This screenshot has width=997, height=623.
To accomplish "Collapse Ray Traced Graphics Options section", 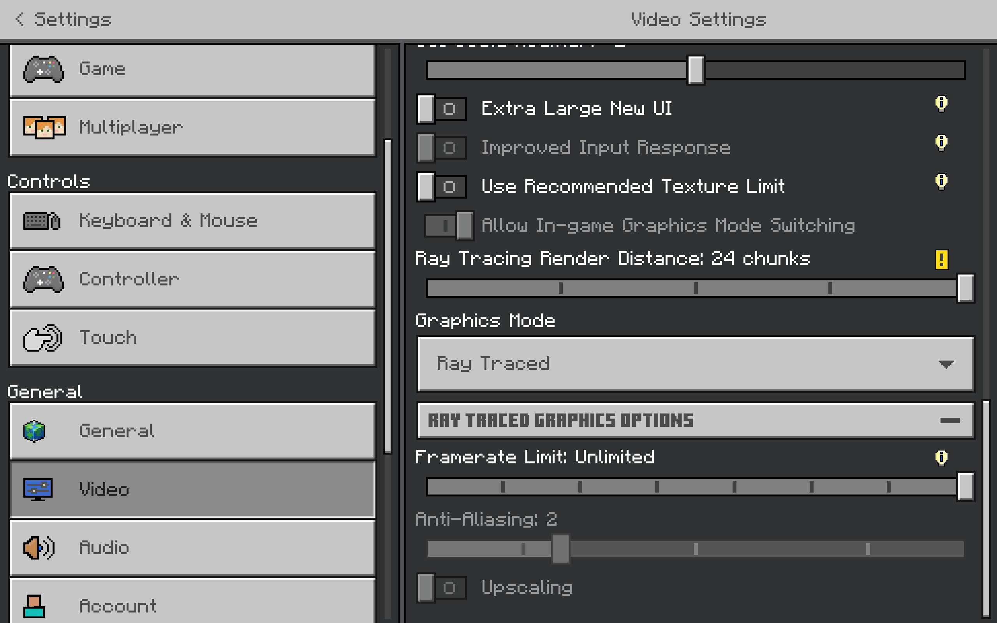I will [x=949, y=421].
